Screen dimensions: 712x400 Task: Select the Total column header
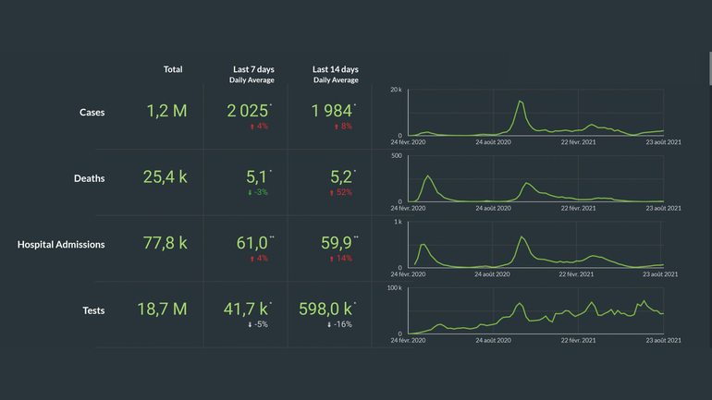pyautogui.click(x=173, y=69)
